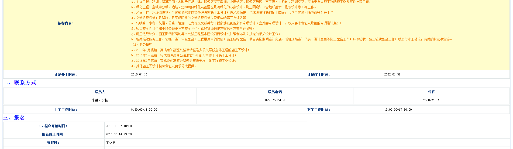Click the planned start date 2018-04-15
513x149 pixels.
[x=139, y=75]
